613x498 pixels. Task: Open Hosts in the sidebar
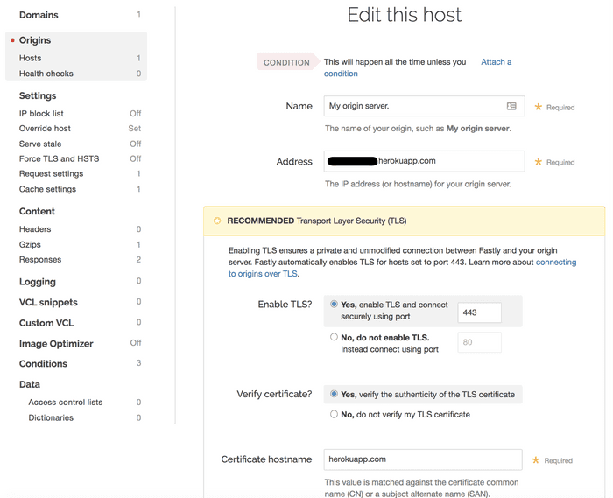click(x=31, y=58)
